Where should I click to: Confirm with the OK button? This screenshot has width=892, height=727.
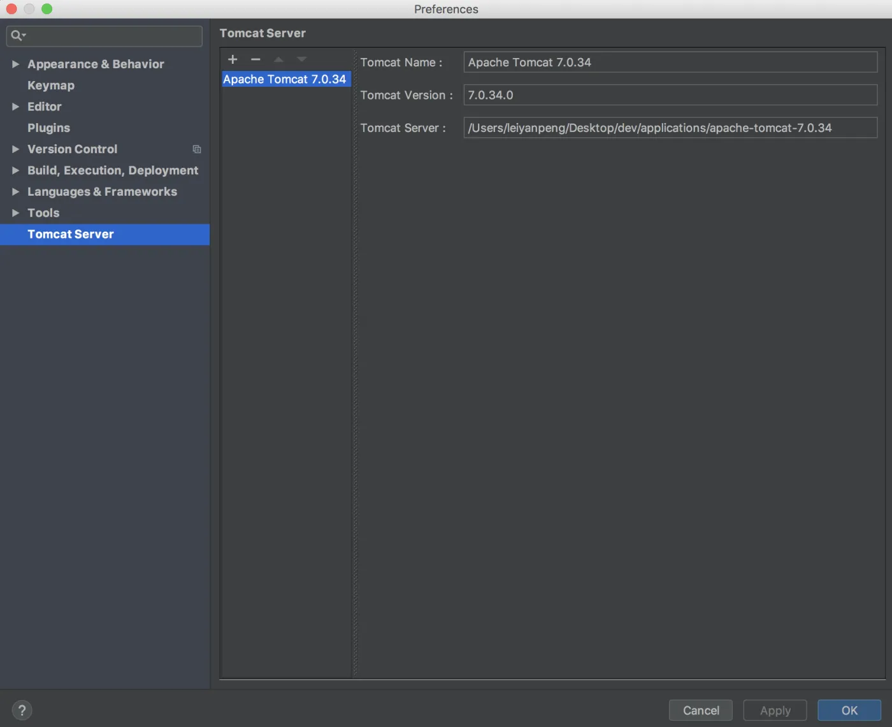(849, 710)
